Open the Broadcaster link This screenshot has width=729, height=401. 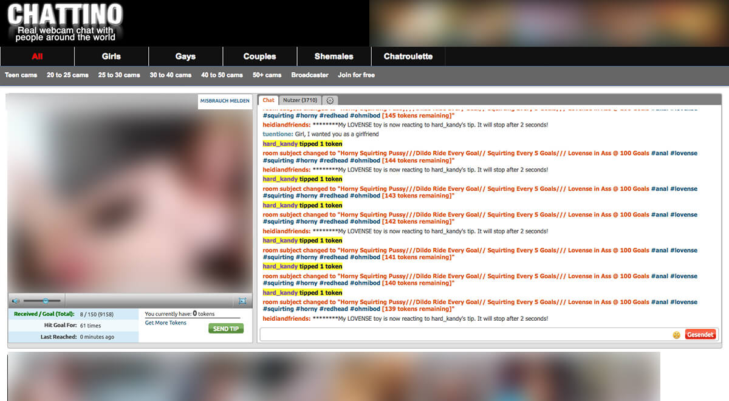[309, 75]
